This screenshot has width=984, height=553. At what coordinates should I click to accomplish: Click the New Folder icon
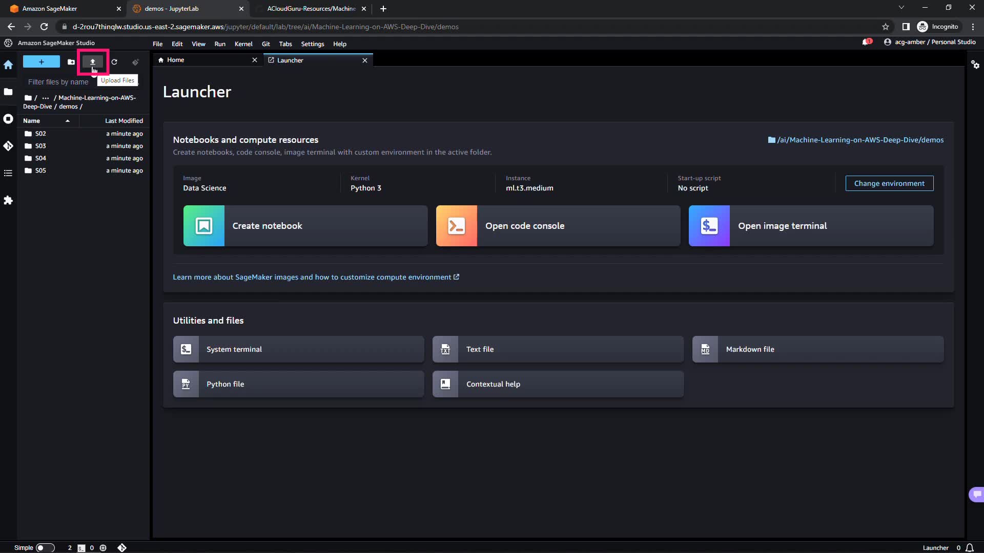(x=71, y=62)
